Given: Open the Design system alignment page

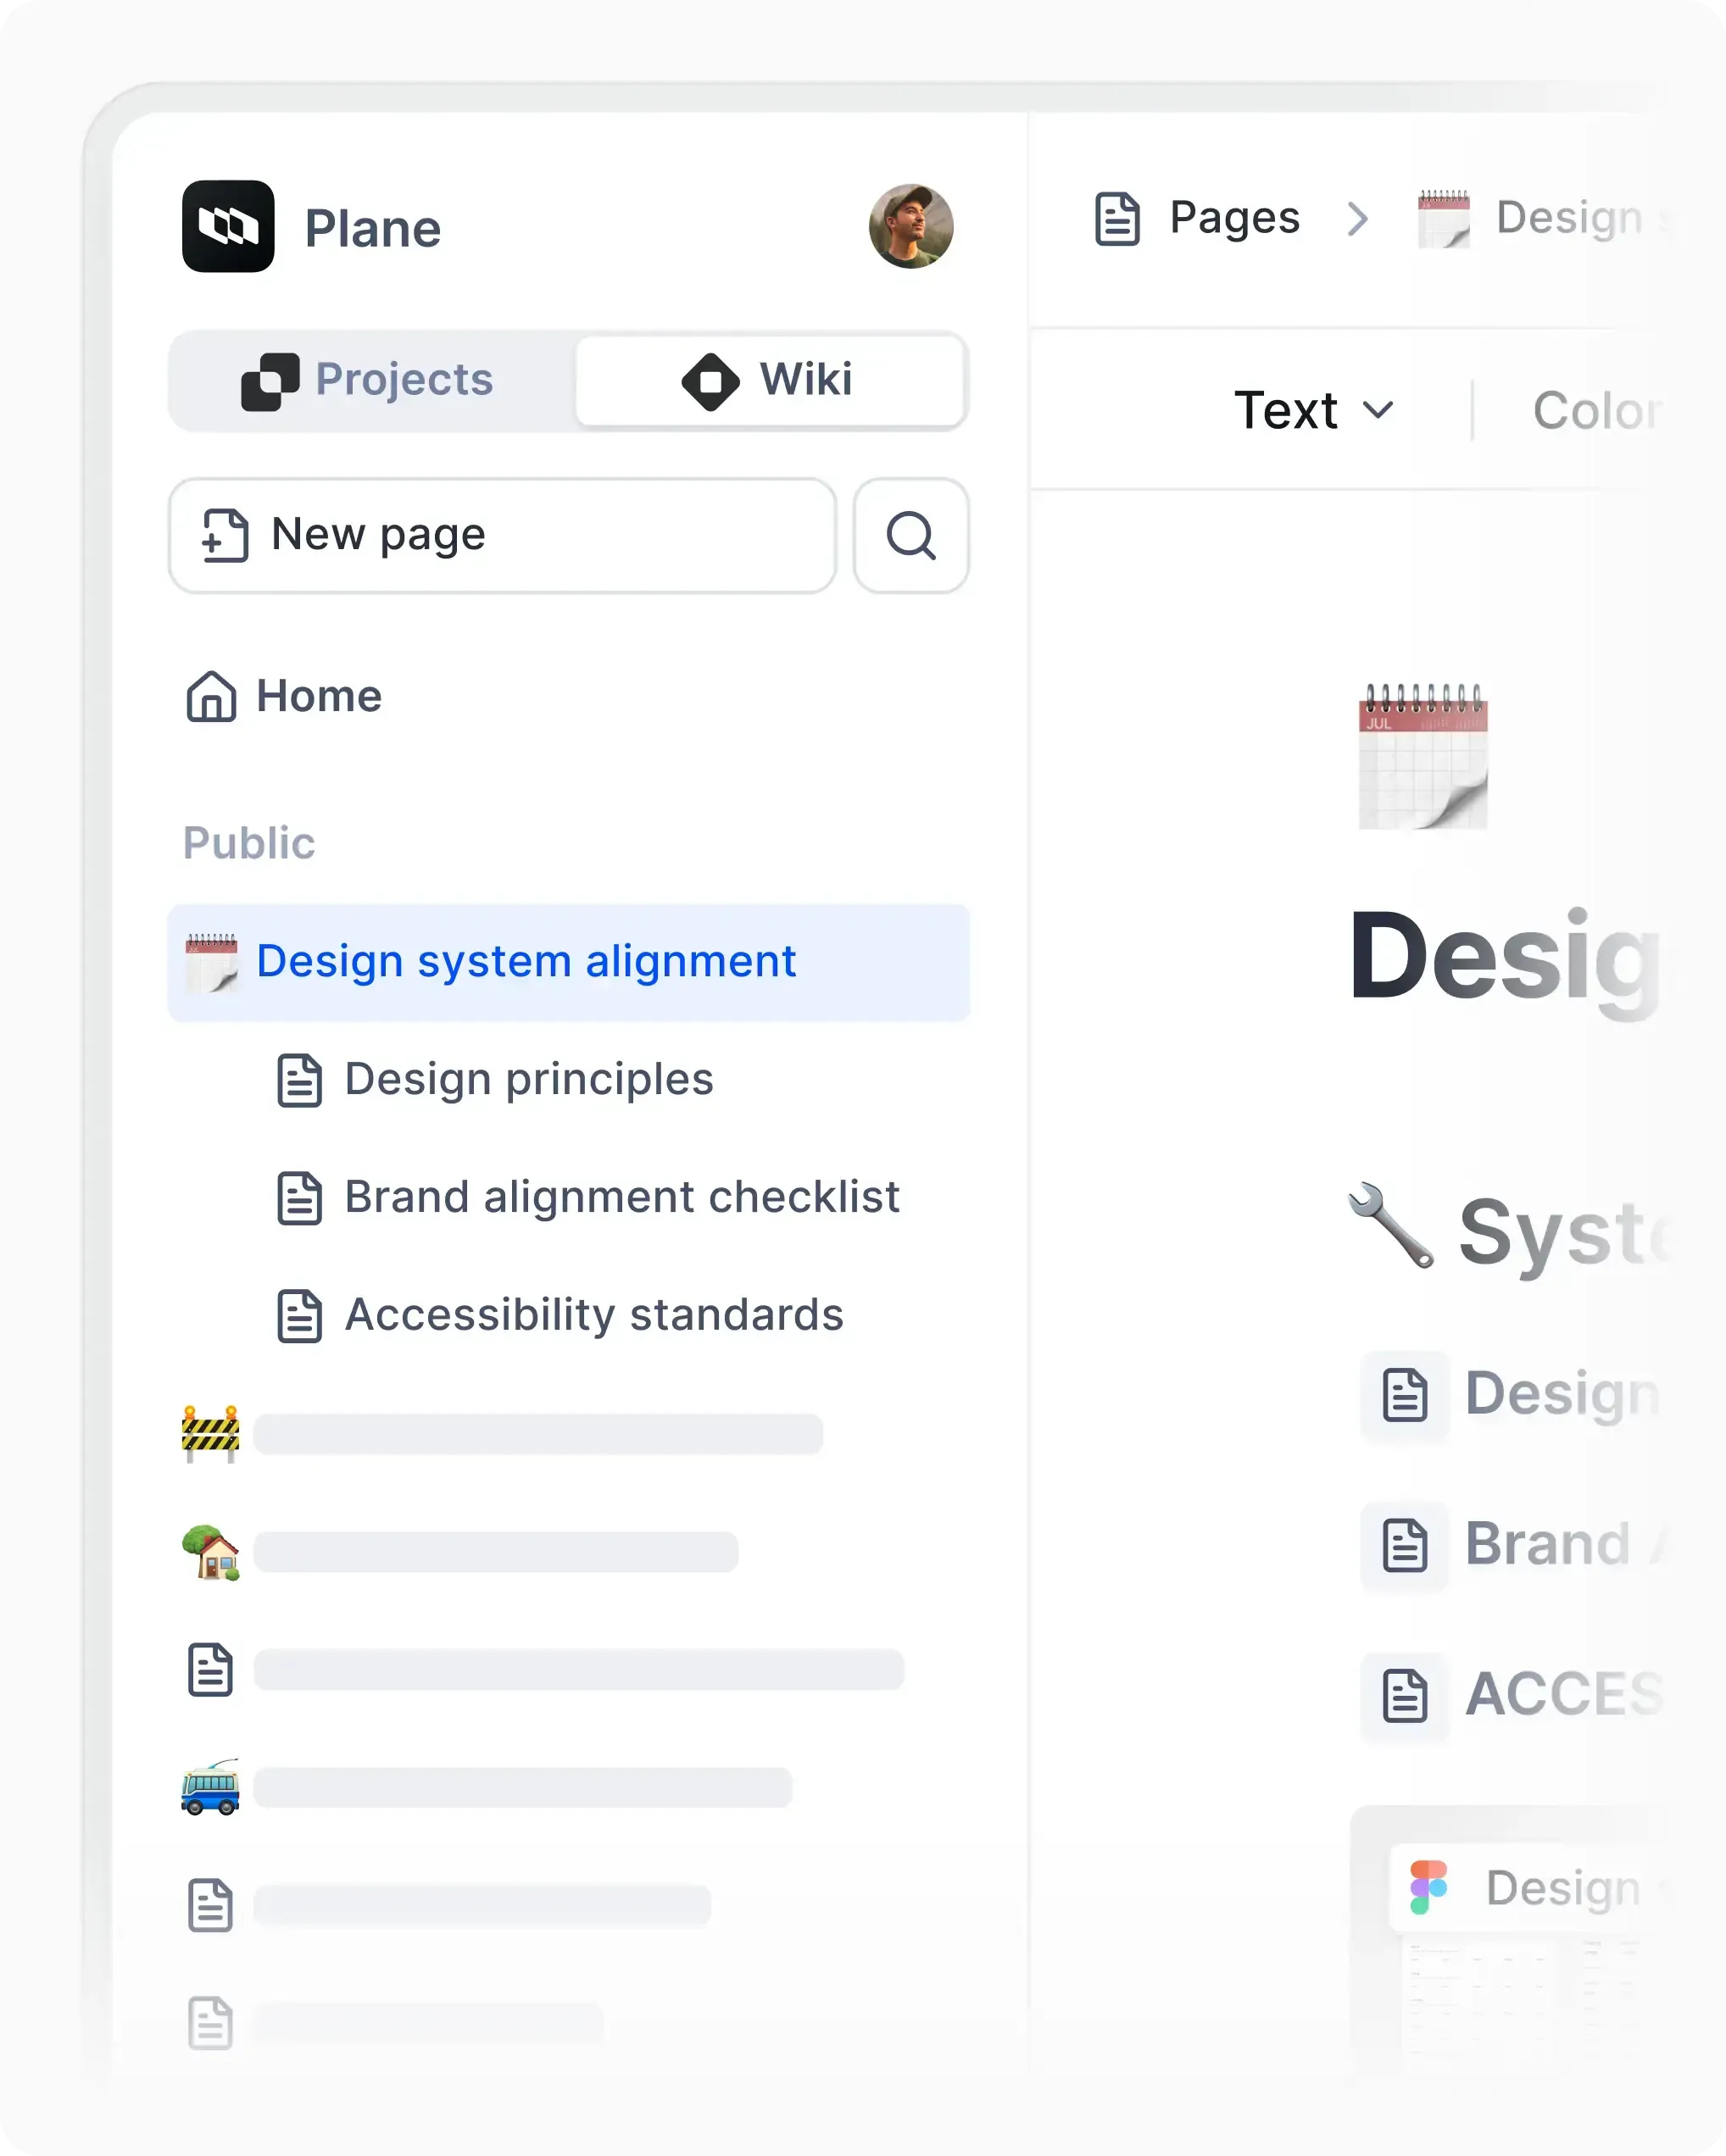Looking at the screenshot, I should click(526, 961).
